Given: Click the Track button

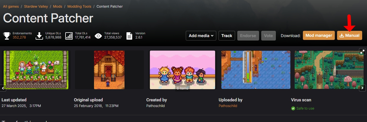Looking at the screenshot, I should (227, 36).
